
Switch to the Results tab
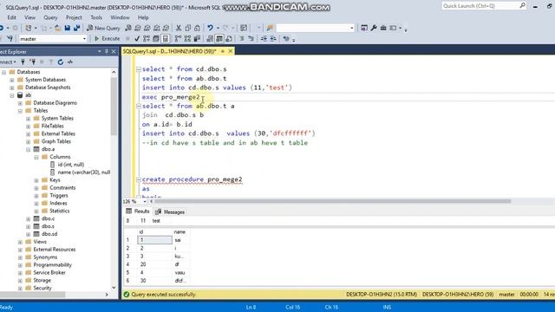(x=138, y=211)
